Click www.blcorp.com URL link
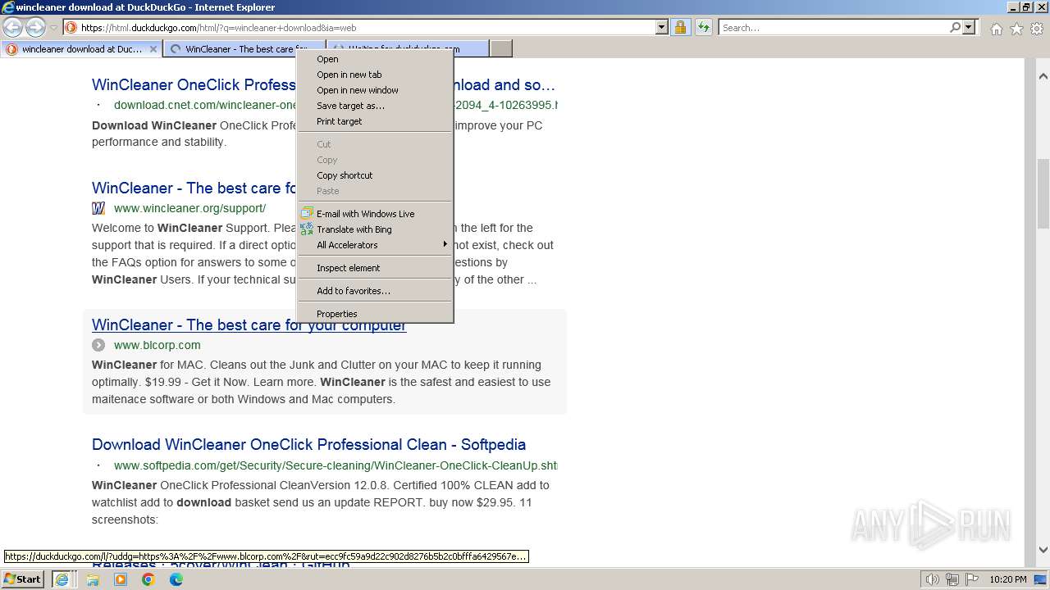1050x590 pixels. [x=157, y=345]
